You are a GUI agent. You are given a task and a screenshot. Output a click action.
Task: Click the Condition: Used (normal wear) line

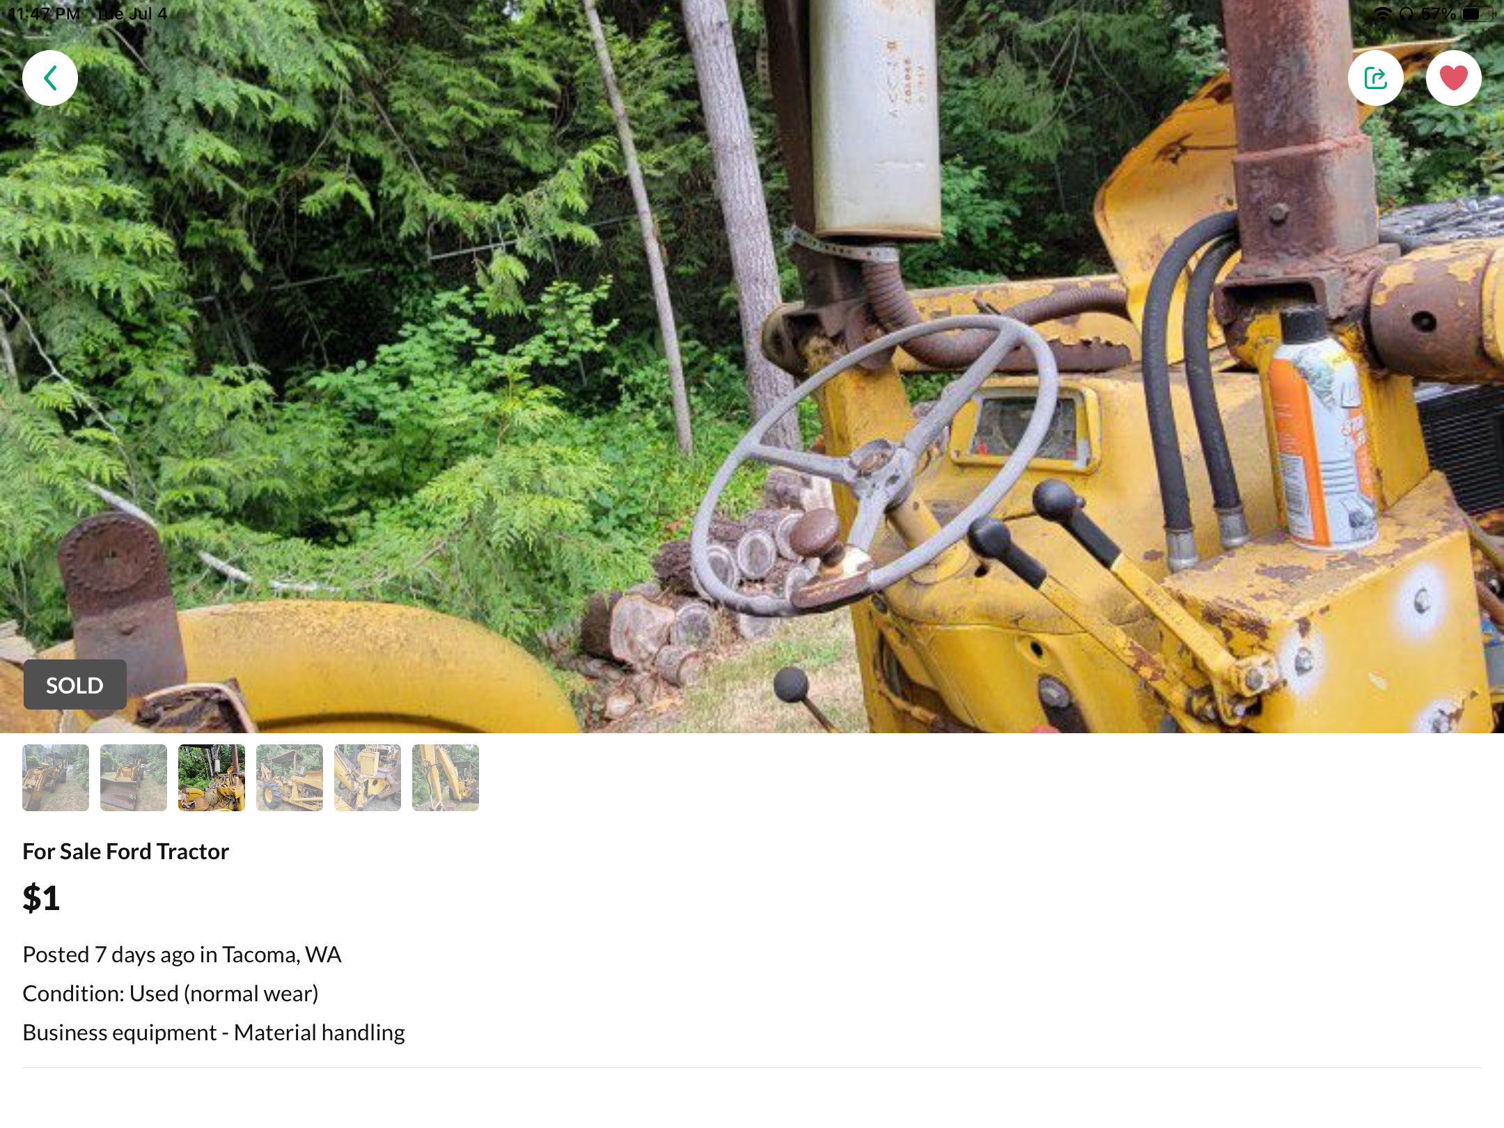click(x=171, y=994)
